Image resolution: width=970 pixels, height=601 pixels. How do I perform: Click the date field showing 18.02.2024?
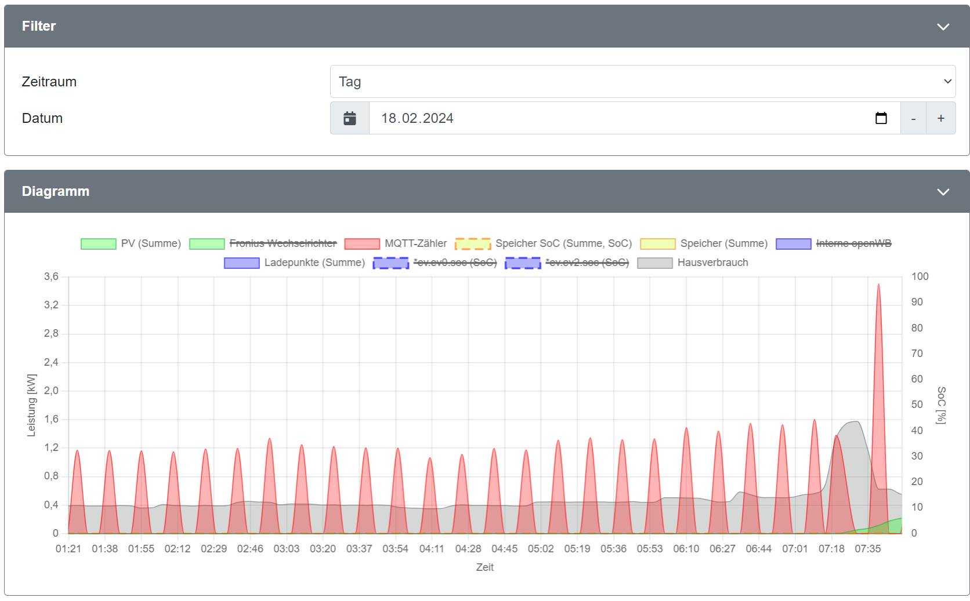click(635, 118)
